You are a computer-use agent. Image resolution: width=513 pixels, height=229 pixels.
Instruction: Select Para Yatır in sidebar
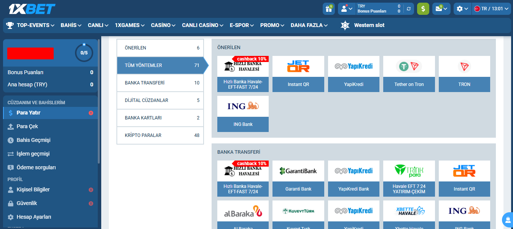pos(50,113)
